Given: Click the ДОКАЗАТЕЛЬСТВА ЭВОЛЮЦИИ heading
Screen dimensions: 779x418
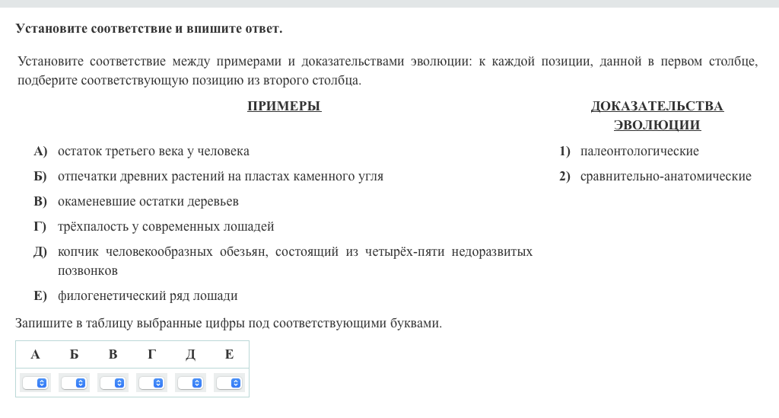Looking at the screenshot, I should click(x=657, y=116).
